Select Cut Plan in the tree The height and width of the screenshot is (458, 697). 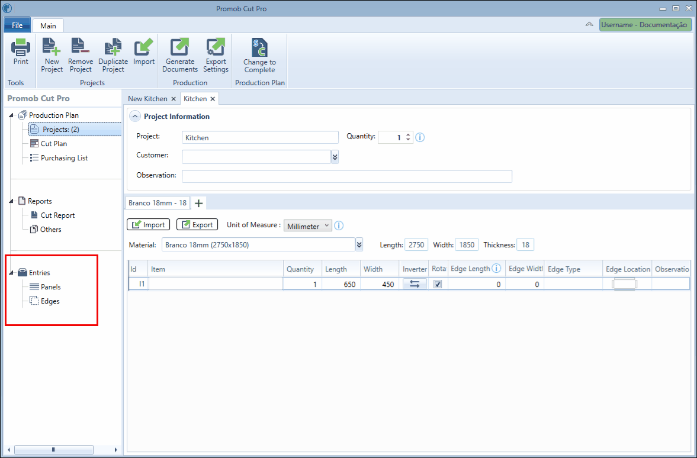click(54, 143)
